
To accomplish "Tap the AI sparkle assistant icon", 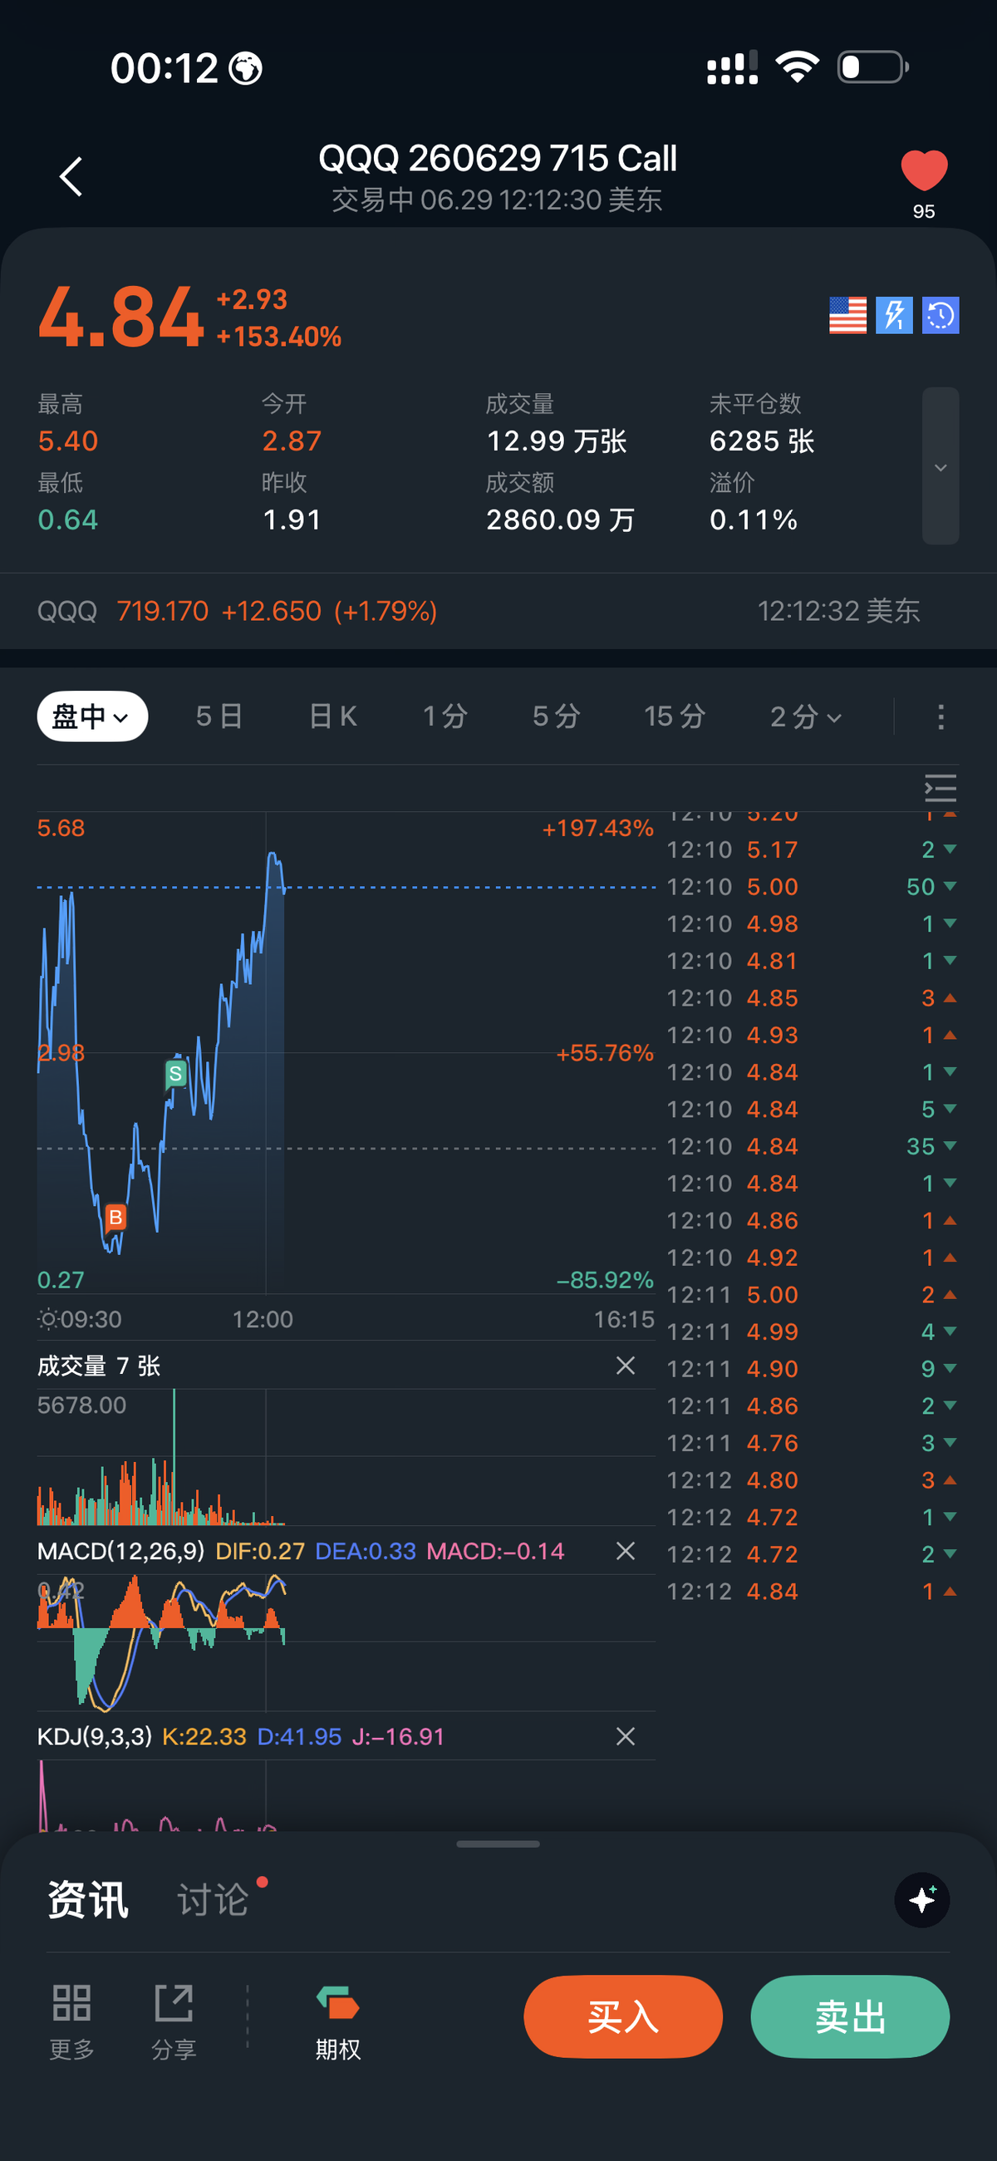I will click(921, 1900).
